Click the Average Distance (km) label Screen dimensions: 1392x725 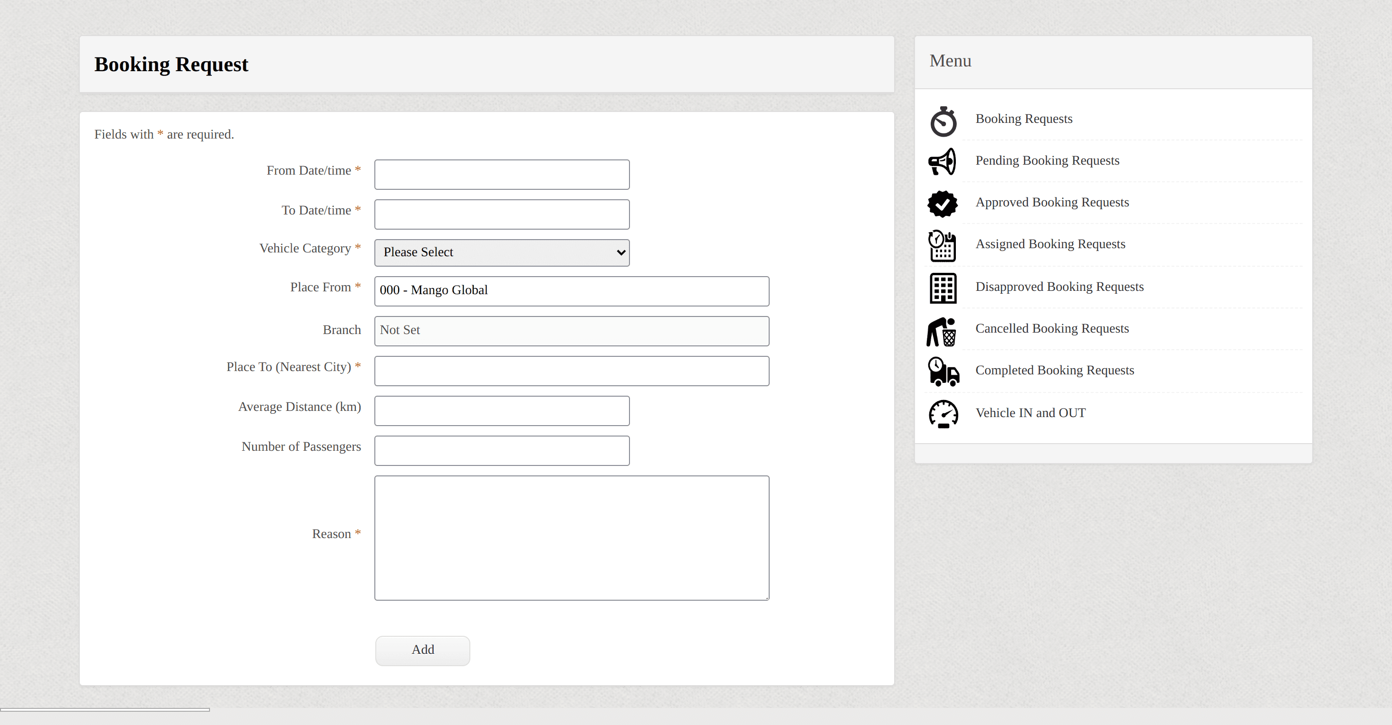300,407
